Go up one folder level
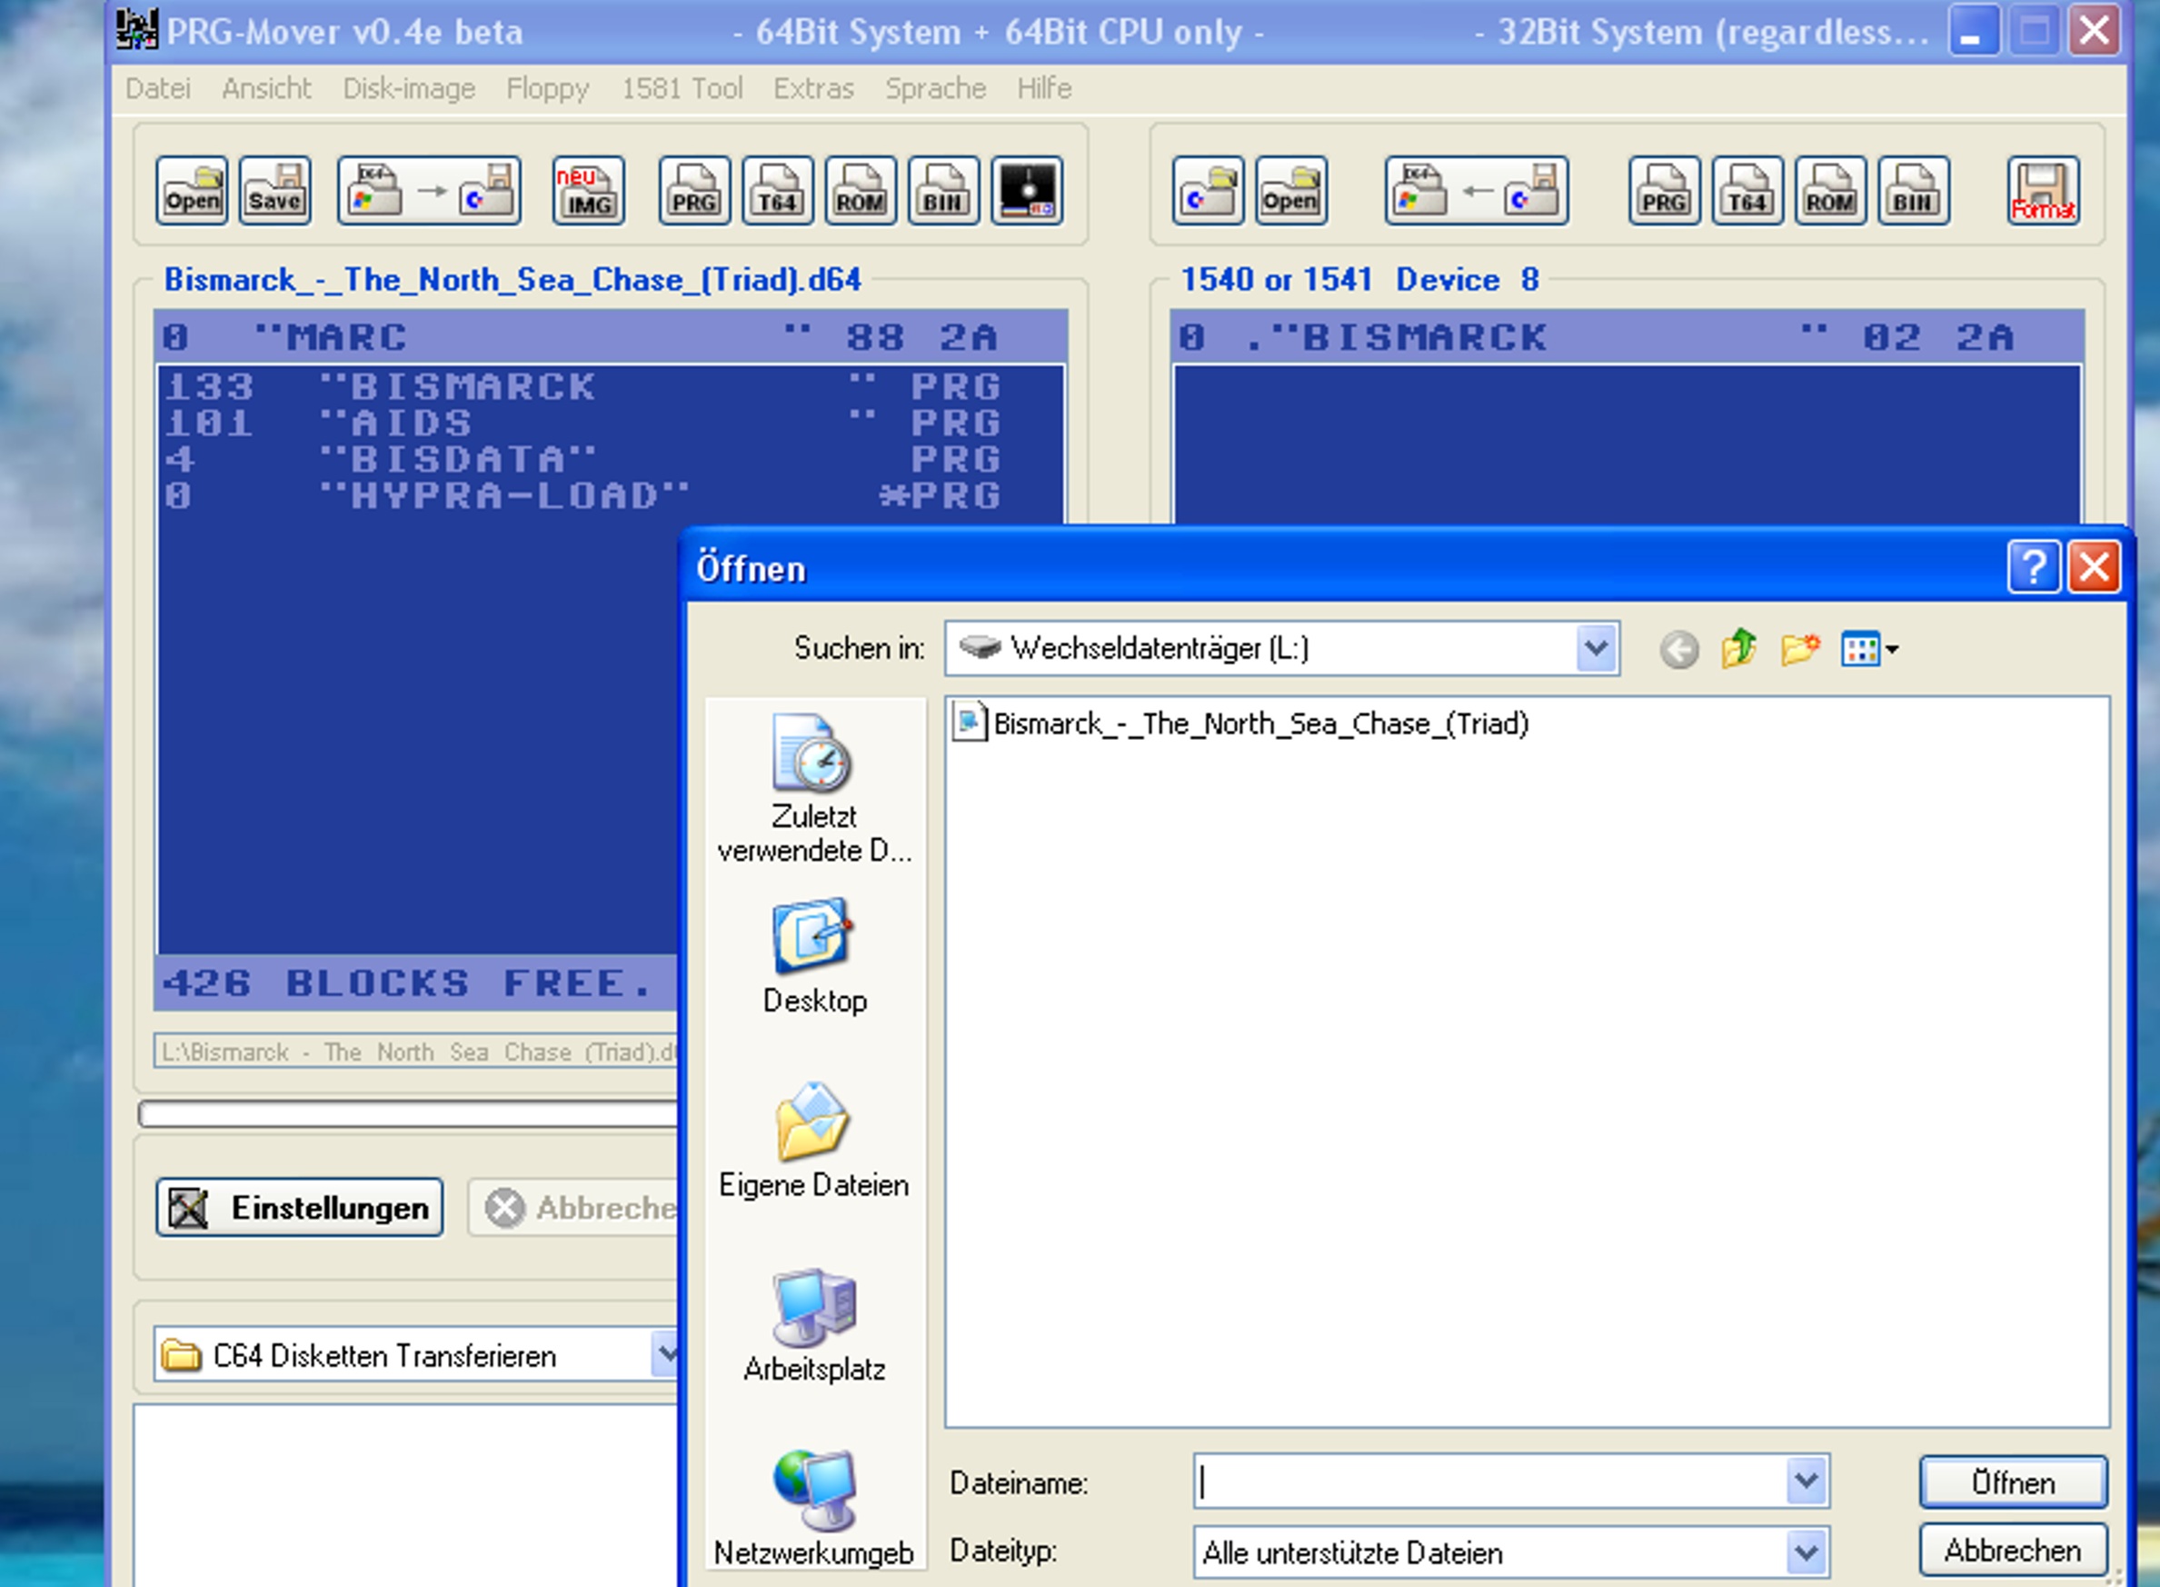 pyautogui.click(x=1738, y=649)
